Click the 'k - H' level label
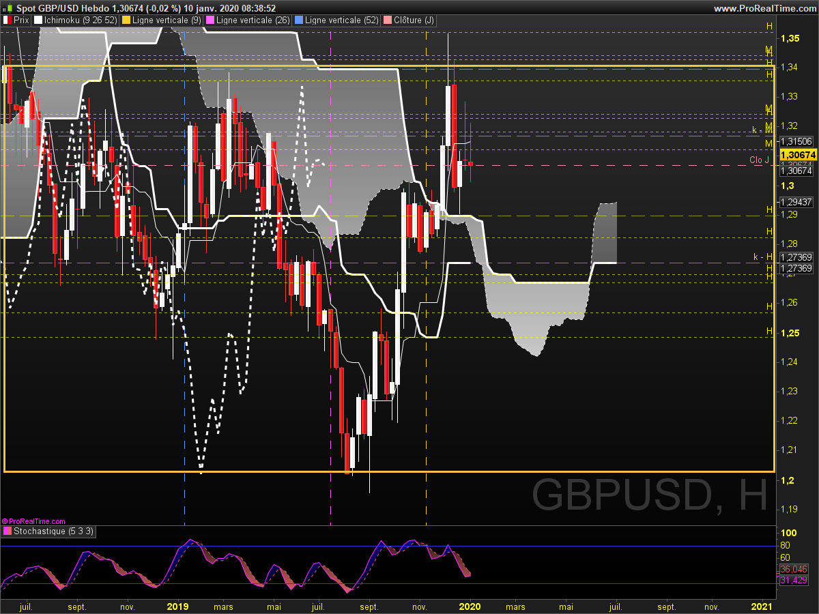819x614 pixels. click(762, 257)
